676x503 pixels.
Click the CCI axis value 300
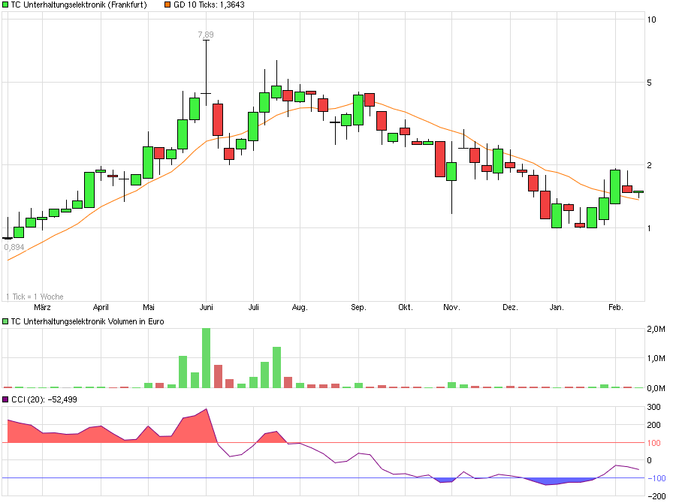click(x=653, y=407)
